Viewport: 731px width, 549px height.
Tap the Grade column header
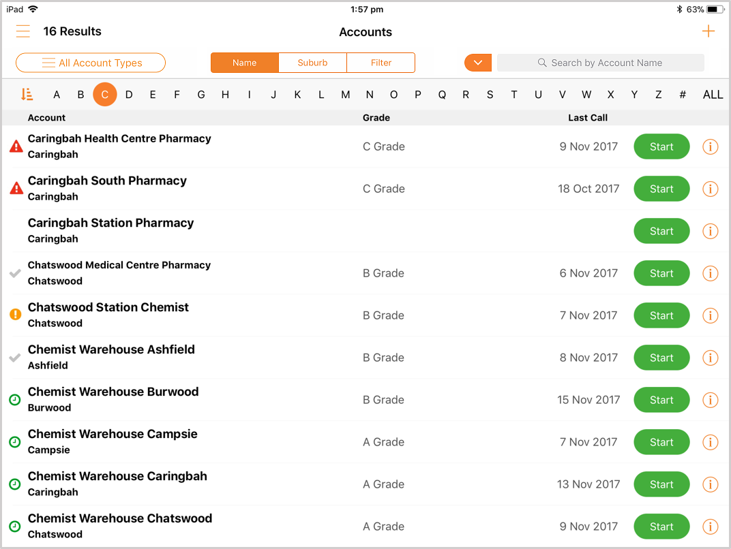pyautogui.click(x=376, y=118)
